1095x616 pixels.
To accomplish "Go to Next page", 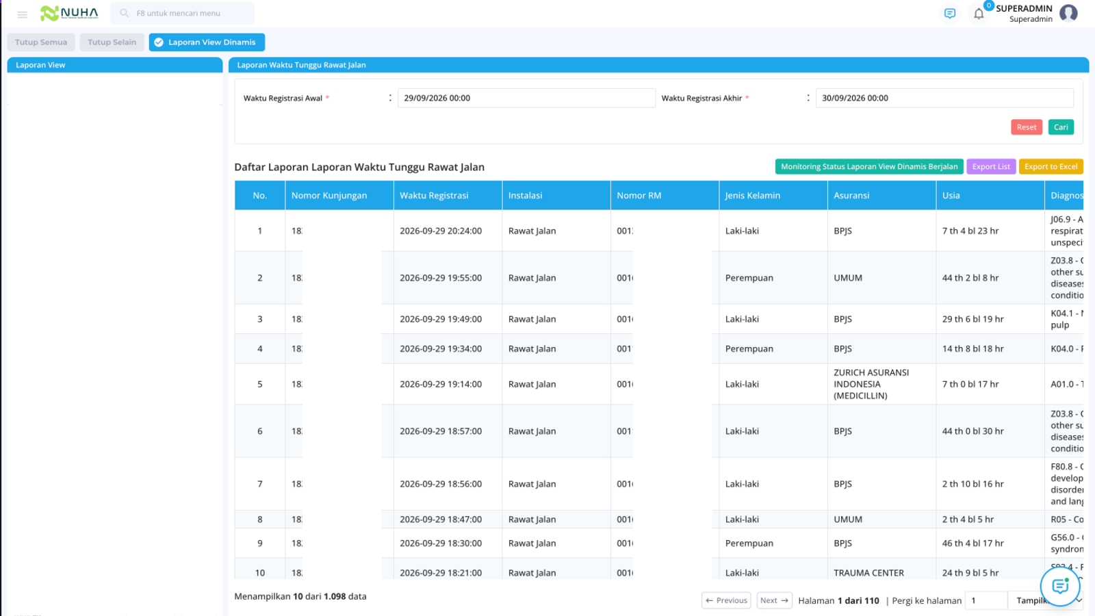I will pos(775,600).
